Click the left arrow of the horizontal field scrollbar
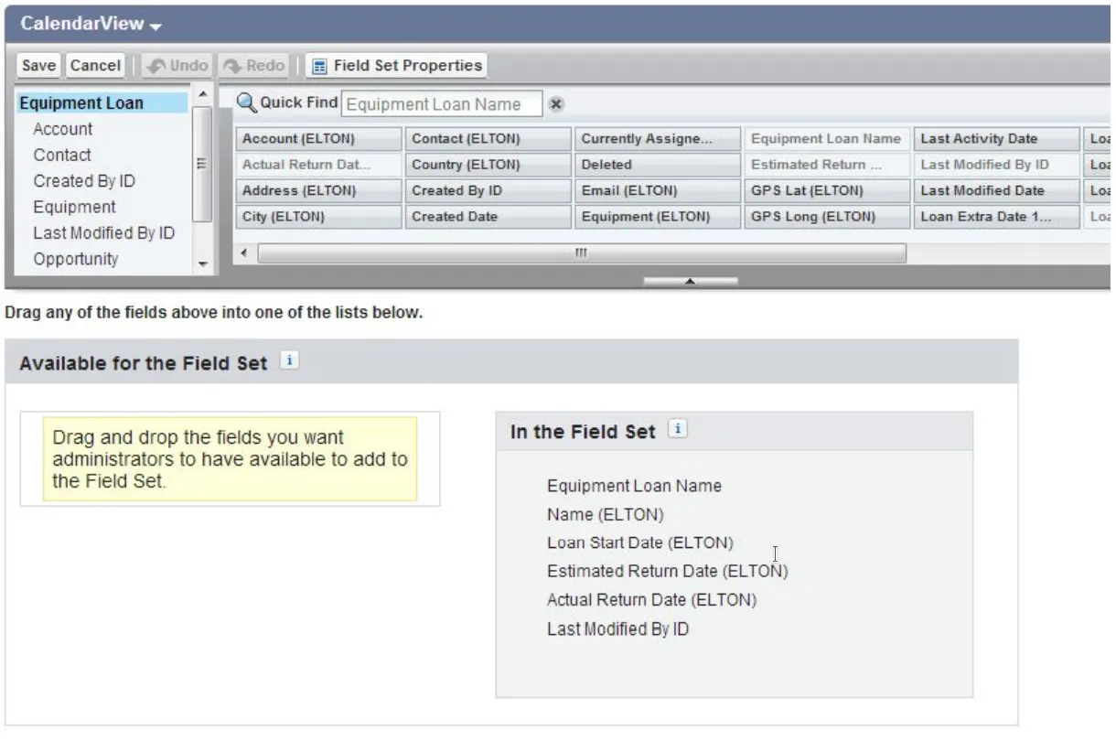 pos(244,252)
